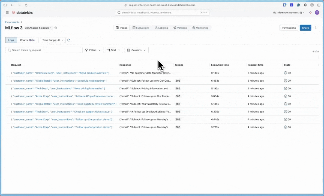
Task: Refresh the traces list
Action: tap(69, 40)
